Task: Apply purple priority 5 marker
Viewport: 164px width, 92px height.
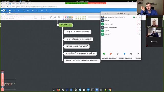Action: pyautogui.click(x=63, y=19)
